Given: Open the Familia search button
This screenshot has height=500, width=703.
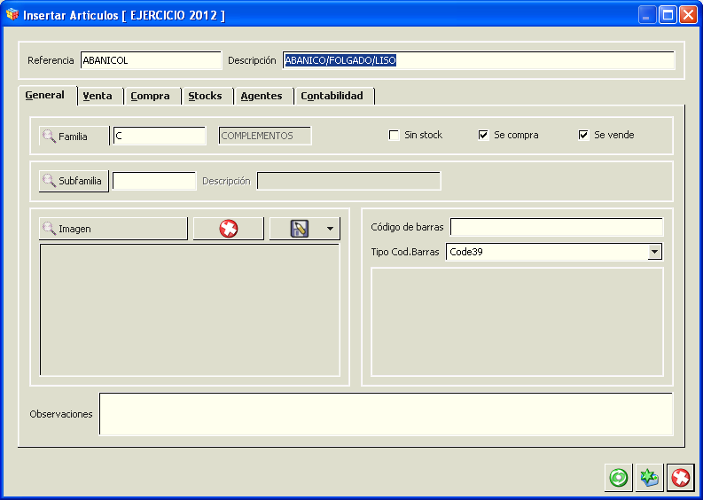Looking at the screenshot, I should pos(74,137).
